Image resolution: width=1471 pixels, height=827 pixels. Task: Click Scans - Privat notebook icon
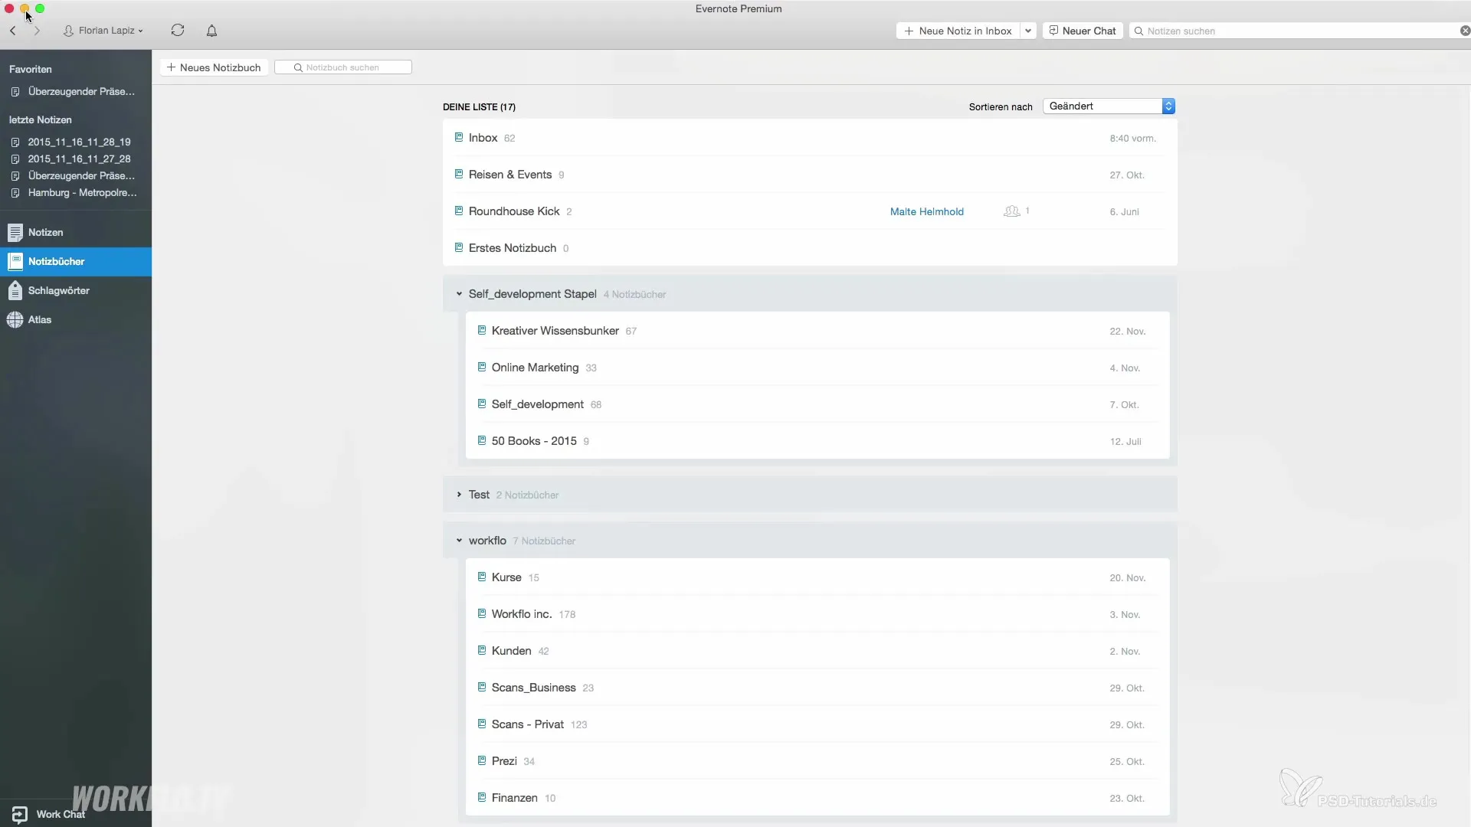click(482, 724)
